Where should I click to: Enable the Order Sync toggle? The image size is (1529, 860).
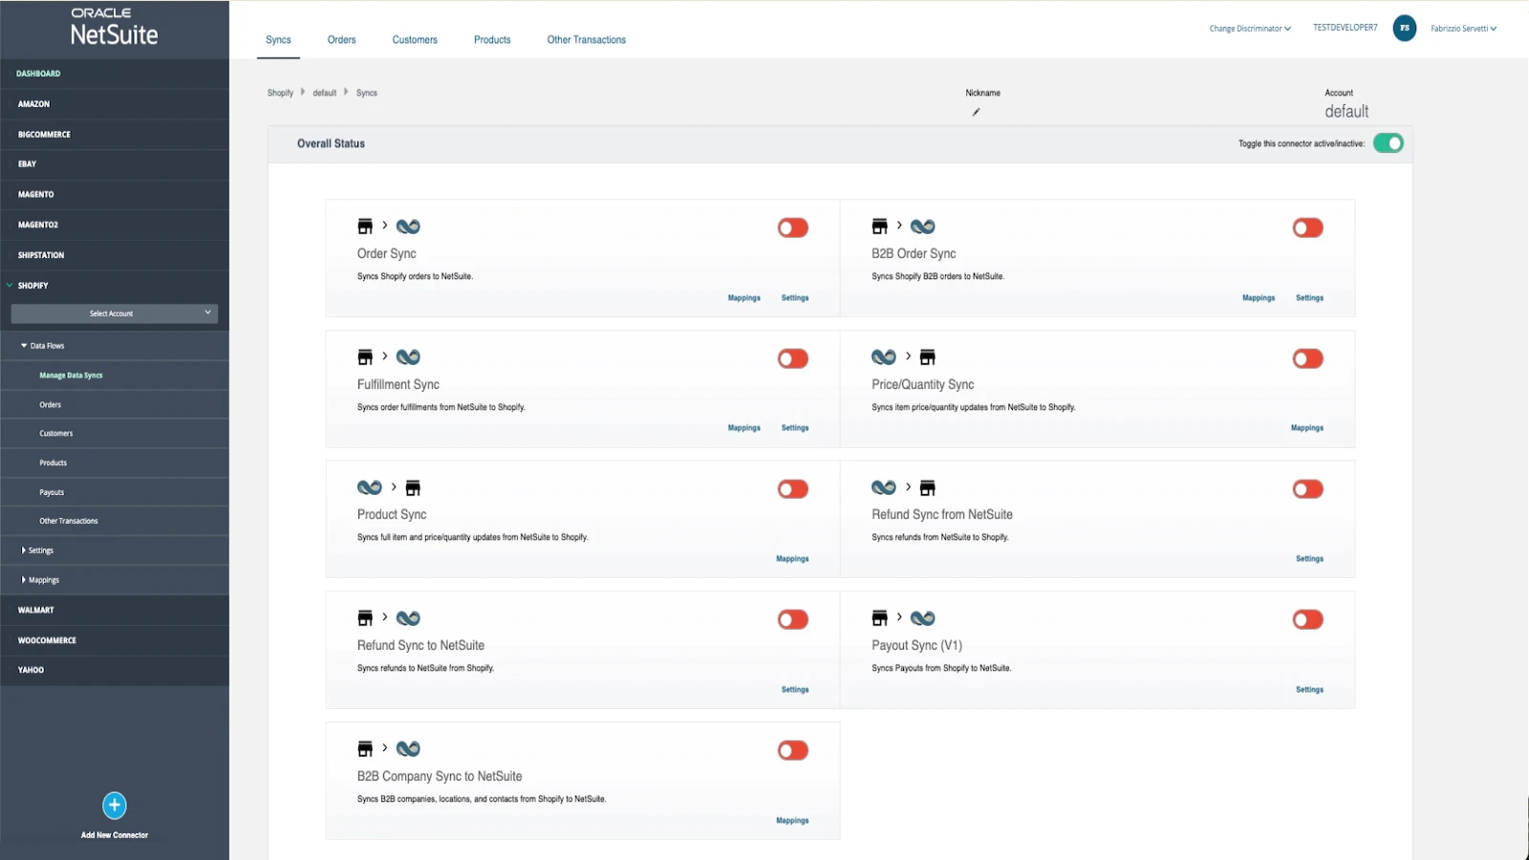pos(793,227)
